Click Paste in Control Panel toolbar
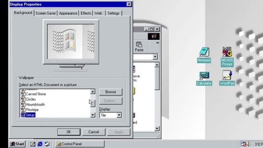This screenshot has height=148, width=263. pos(139,46)
